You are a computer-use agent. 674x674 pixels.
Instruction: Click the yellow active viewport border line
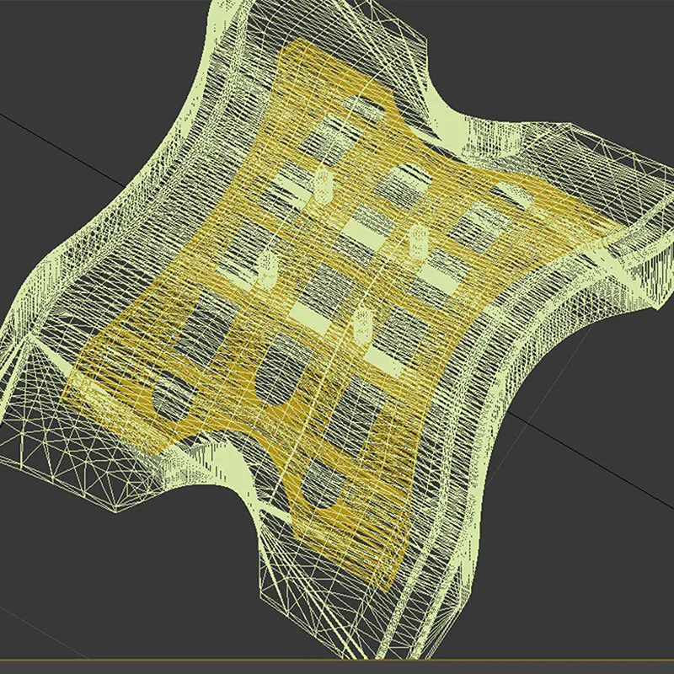point(337,660)
